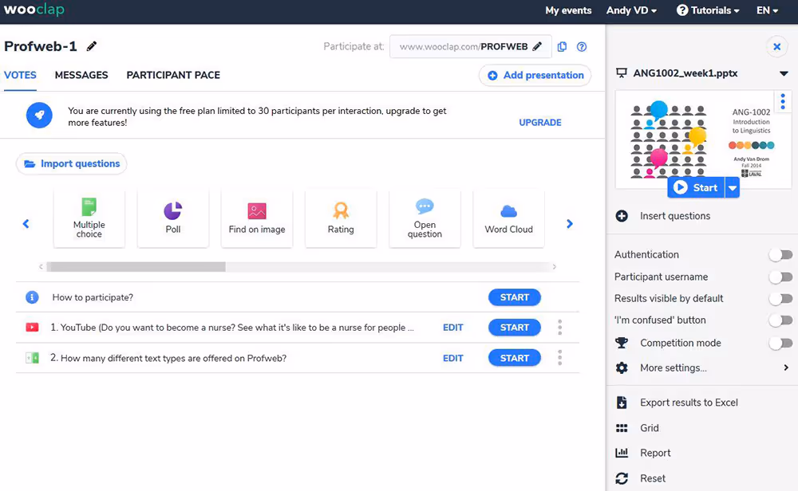Open three-dot menu for YouTube question
This screenshot has width=798, height=491.
coord(560,328)
